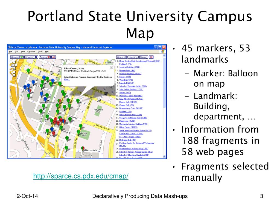The width and height of the screenshot is (280, 210).
Task: Select green map marker number 37
Action: click(x=81, y=126)
